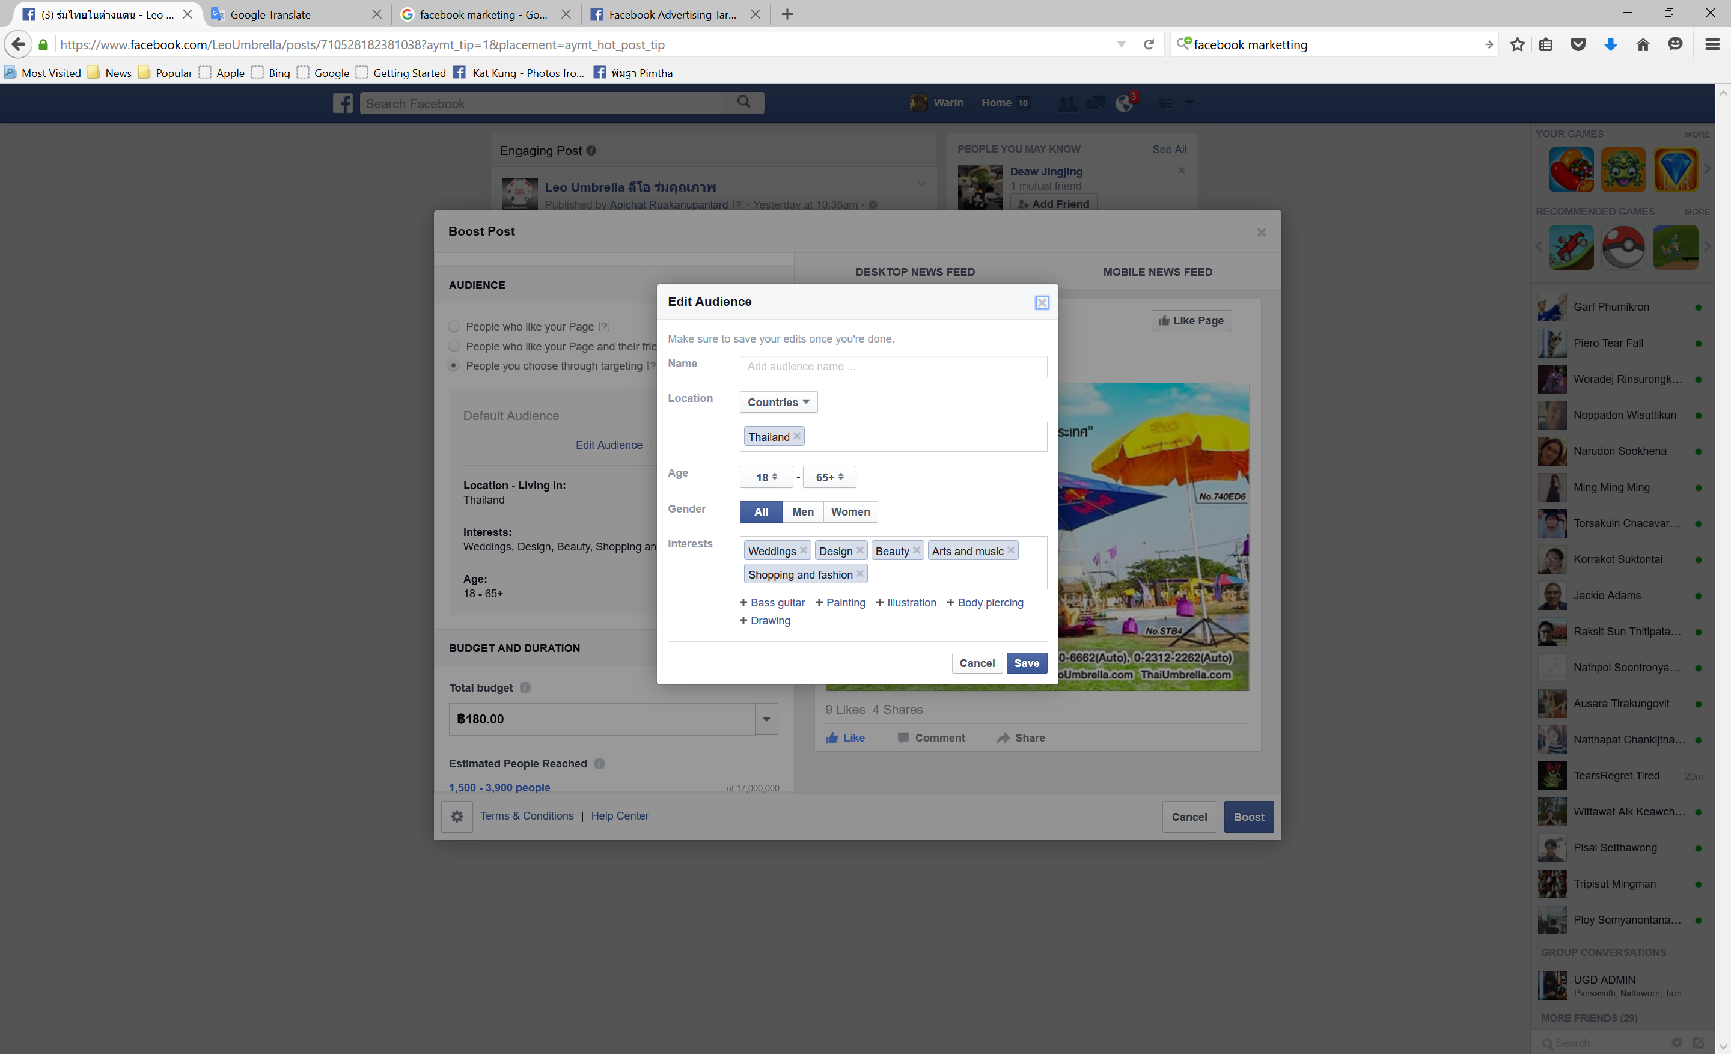Open URL history dropdown arrow
Viewport: 1731px width, 1054px height.
click(1121, 44)
